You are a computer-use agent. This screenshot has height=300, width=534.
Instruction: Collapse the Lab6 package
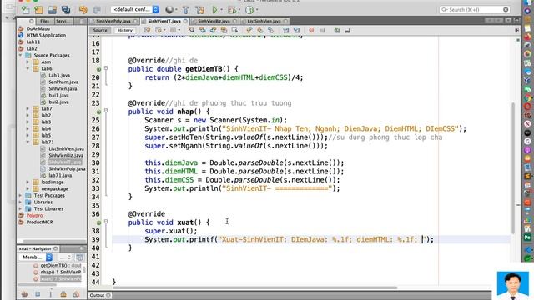pos(28,68)
